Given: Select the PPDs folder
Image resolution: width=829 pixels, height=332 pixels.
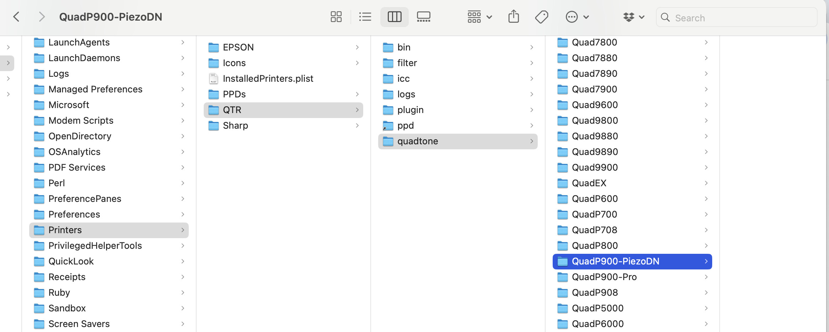Looking at the screenshot, I should pos(234,94).
